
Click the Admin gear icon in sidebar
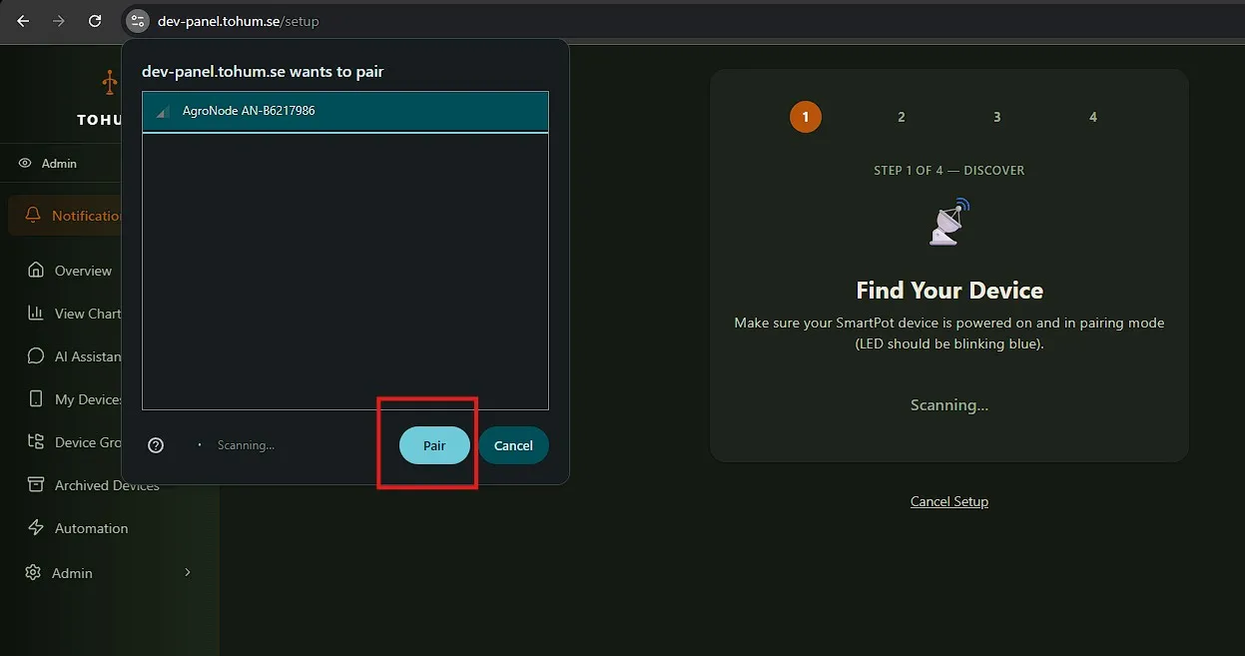pyautogui.click(x=33, y=573)
